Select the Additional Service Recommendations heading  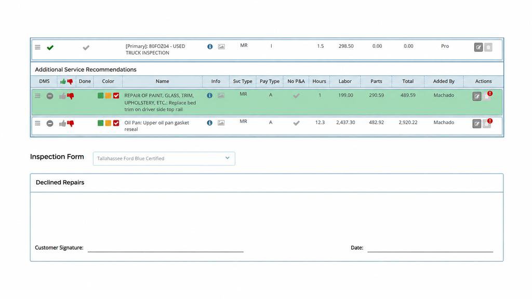pyautogui.click(x=86, y=70)
